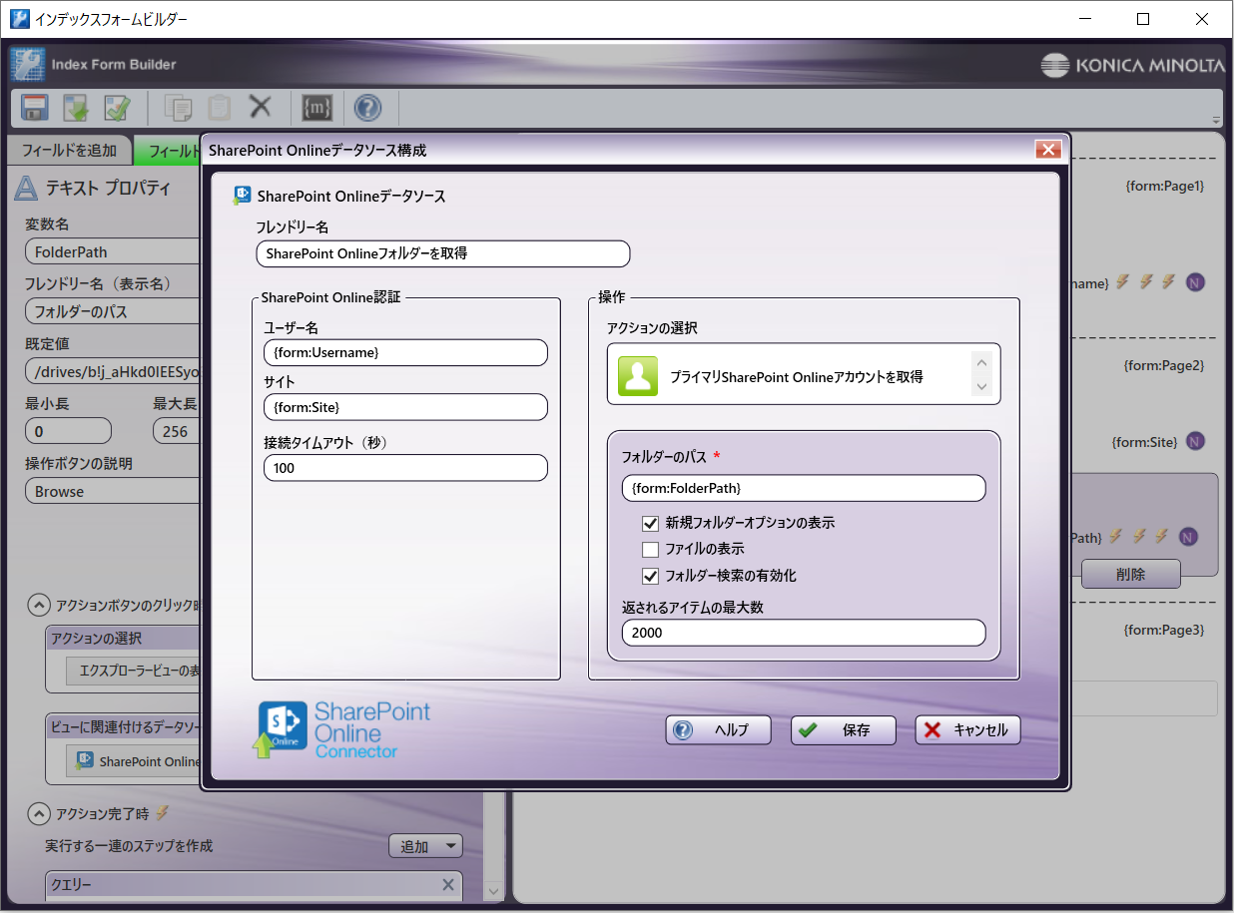Click the エクスプローラービュー action item in left panel

[134, 671]
